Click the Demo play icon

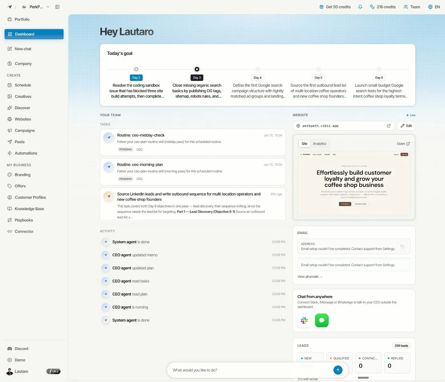(10, 360)
